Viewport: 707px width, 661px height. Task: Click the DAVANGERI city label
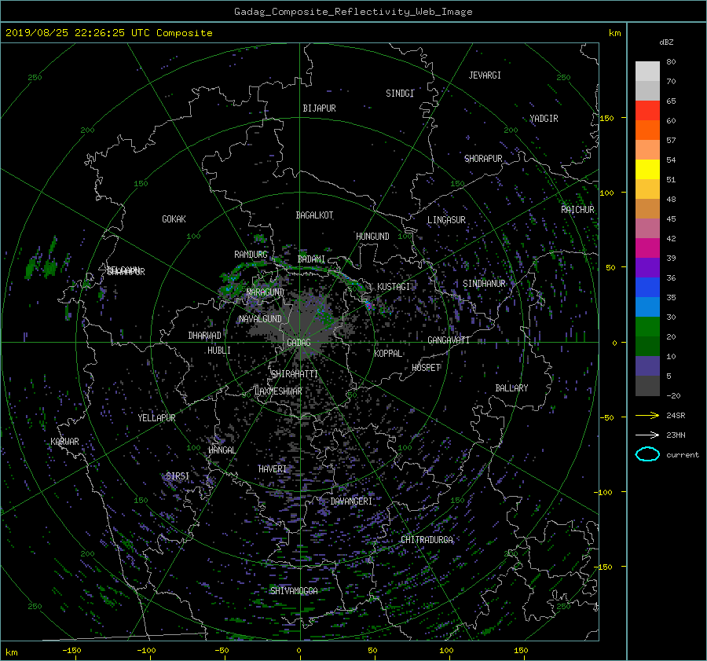(x=351, y=501)
